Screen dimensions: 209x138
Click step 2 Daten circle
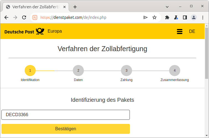coord(78,71)
